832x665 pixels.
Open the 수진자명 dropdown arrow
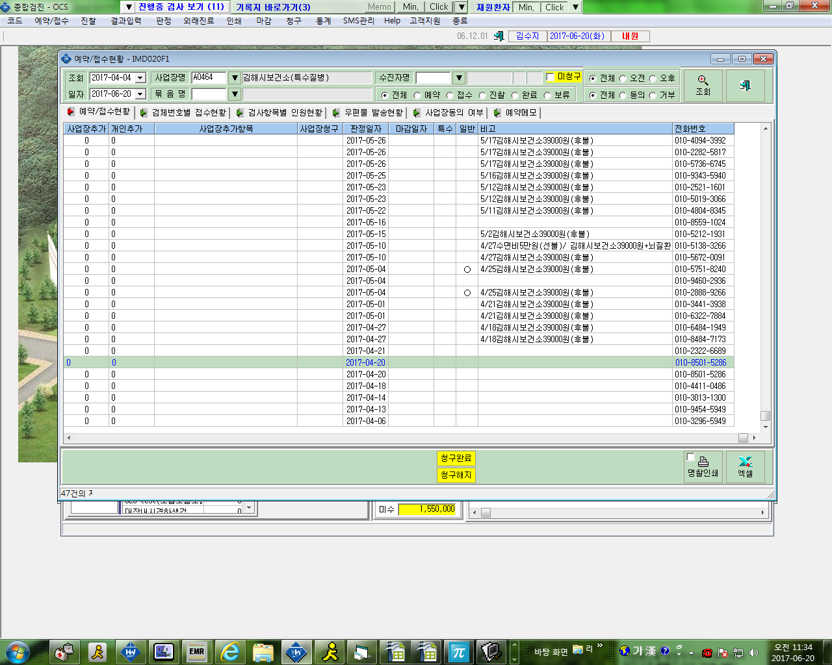(x=459, y=78)
